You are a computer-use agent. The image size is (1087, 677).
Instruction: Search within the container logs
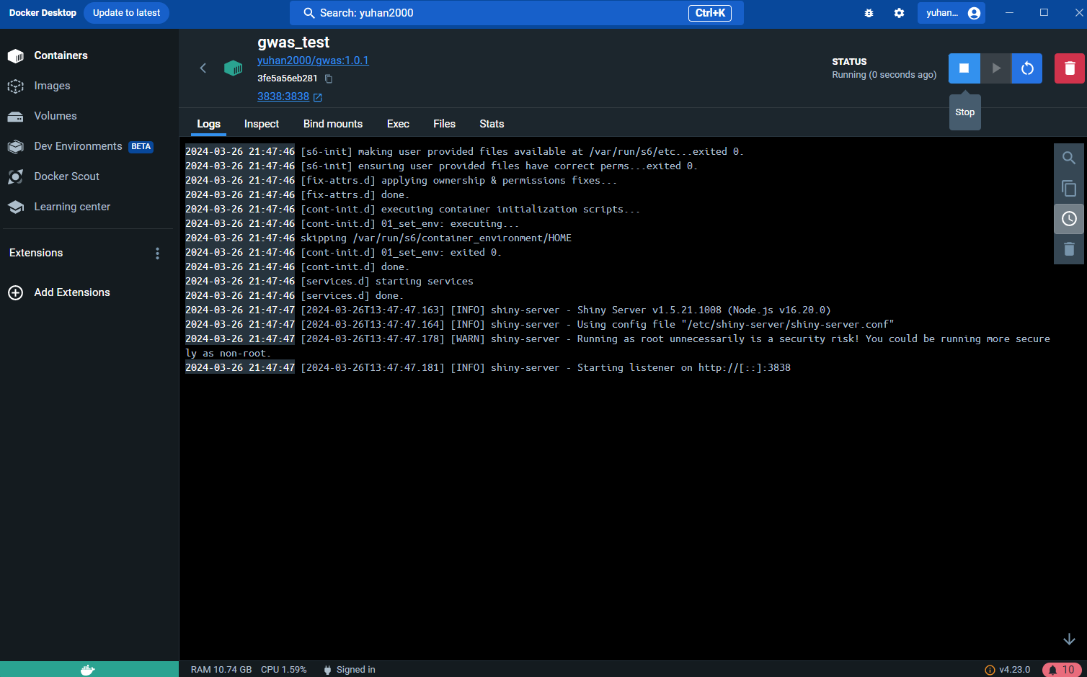pyautogui.click(x=1069, y=158)
